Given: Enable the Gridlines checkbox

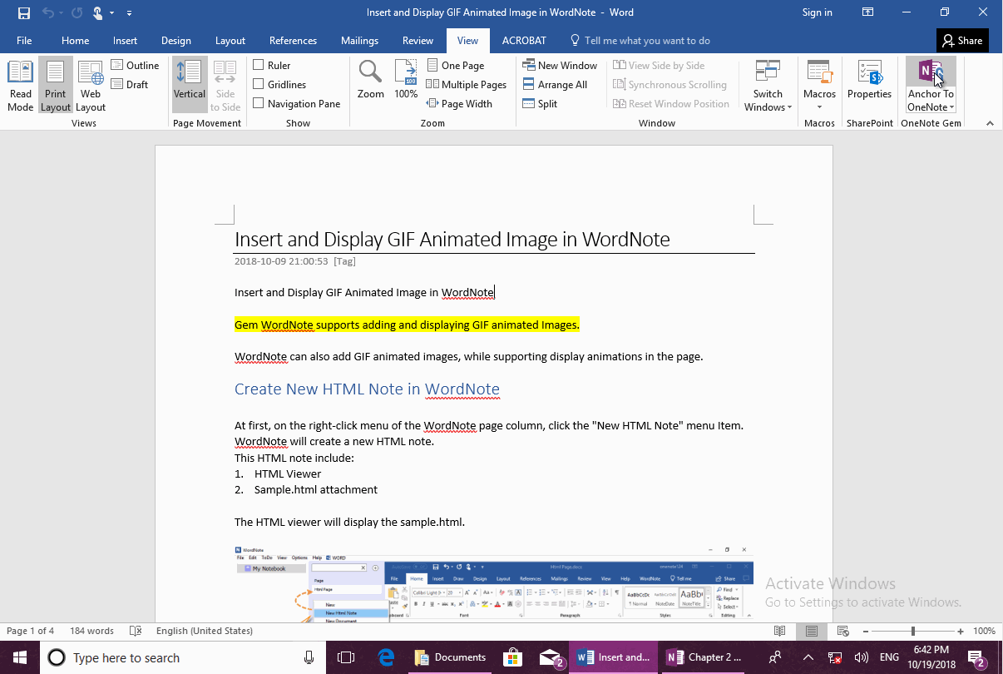Looking at the screenshot, I should (259, 85).
